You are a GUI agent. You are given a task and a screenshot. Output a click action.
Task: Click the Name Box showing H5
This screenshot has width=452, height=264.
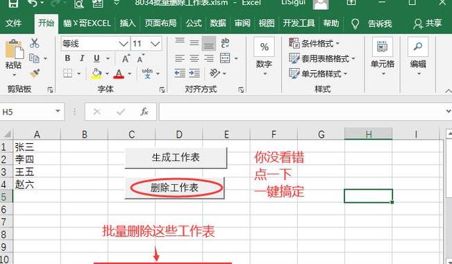pyautogui.click(x=32, y=112)
